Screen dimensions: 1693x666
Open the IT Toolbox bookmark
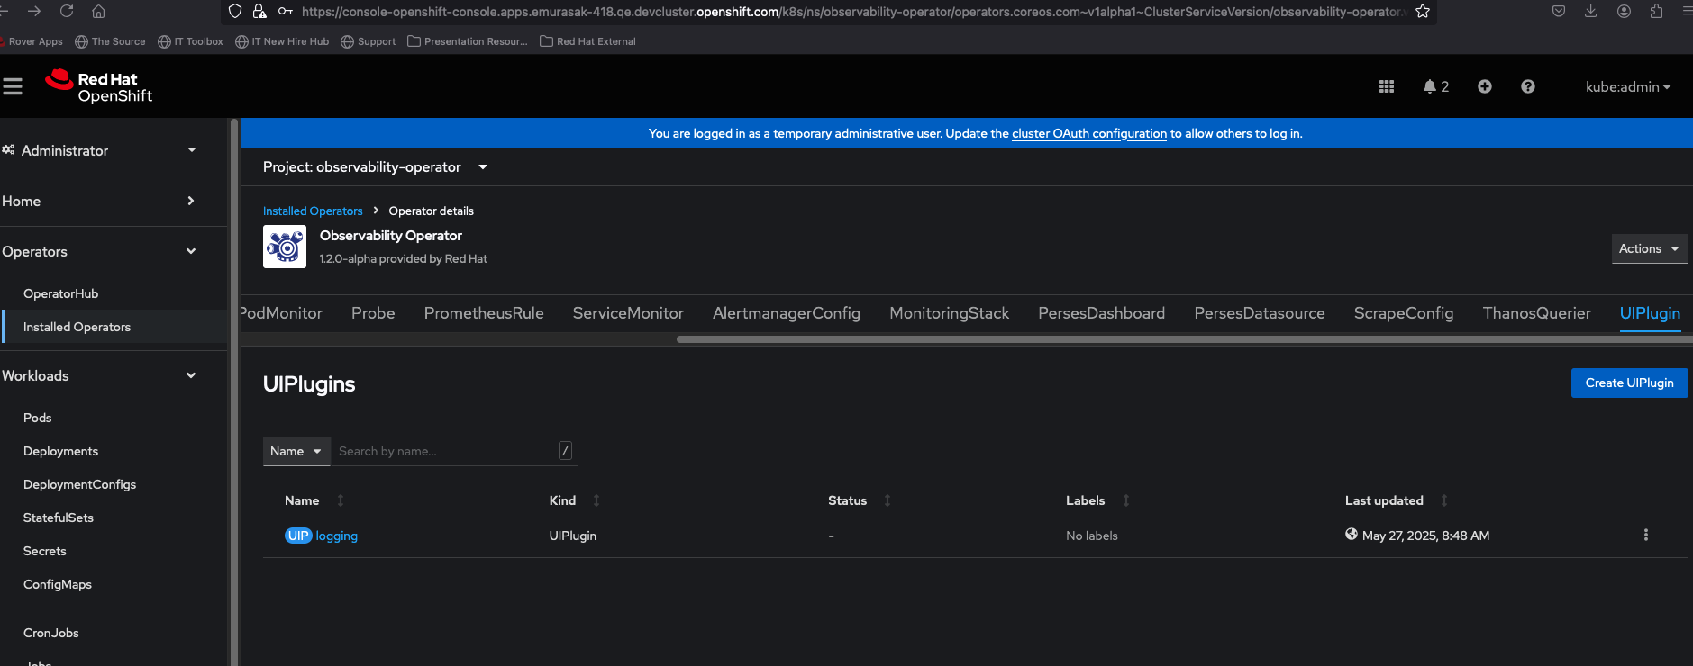pyautogui.click(x=190, y=41)
